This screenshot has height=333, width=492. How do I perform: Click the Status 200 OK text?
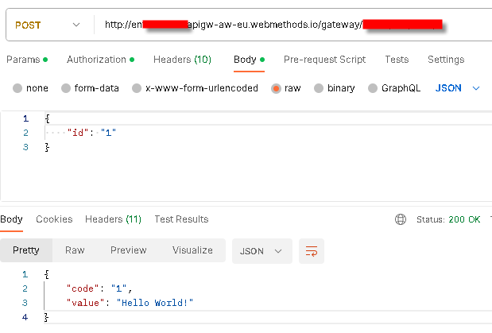pyautogui.click(x=448, y=219)
